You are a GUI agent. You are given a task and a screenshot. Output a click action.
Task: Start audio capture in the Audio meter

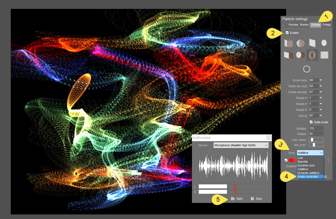point(237,199)
